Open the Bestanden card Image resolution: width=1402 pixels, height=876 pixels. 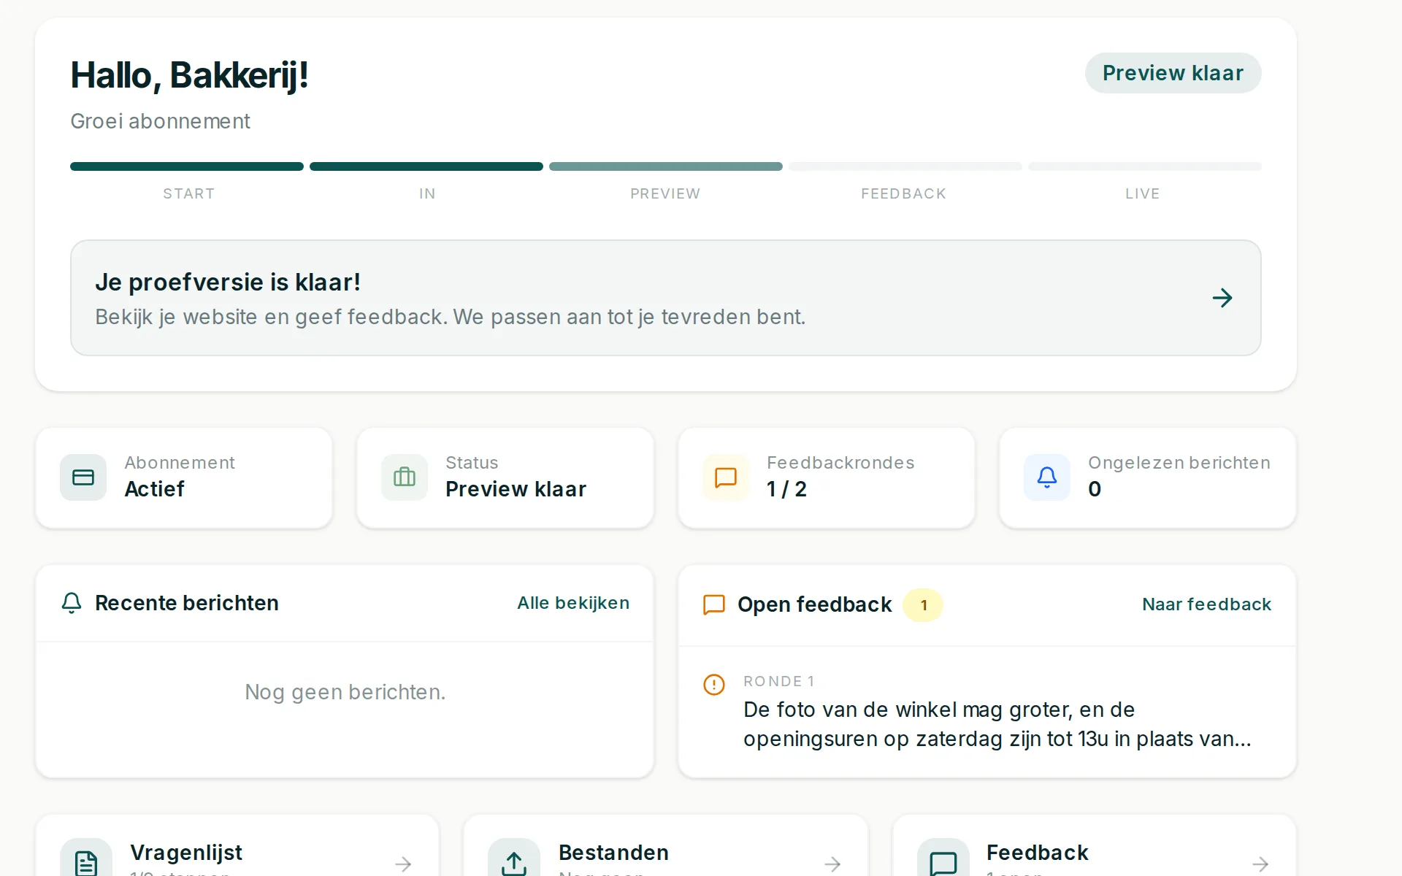666,845
